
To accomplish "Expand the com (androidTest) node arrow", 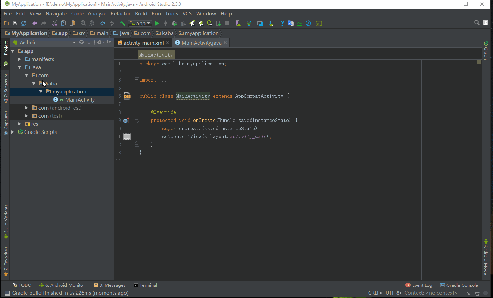I will coord(27,108).
